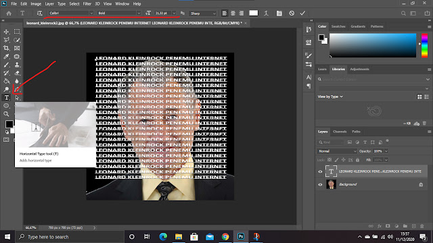Select the Zoom tool
The image size is (433, 243).
point(6,114)
